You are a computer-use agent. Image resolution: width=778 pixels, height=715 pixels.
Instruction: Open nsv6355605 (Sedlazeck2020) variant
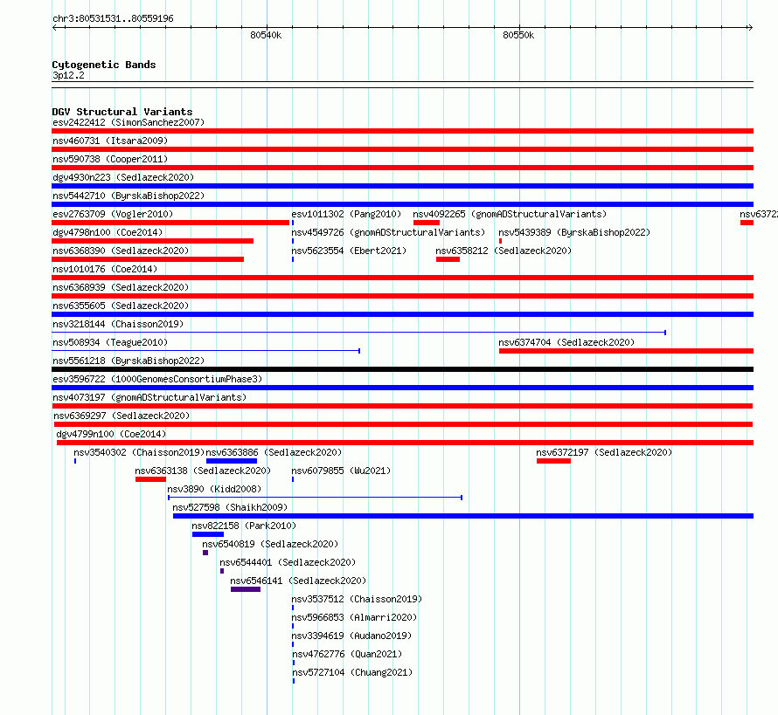(x=121, y=306)
